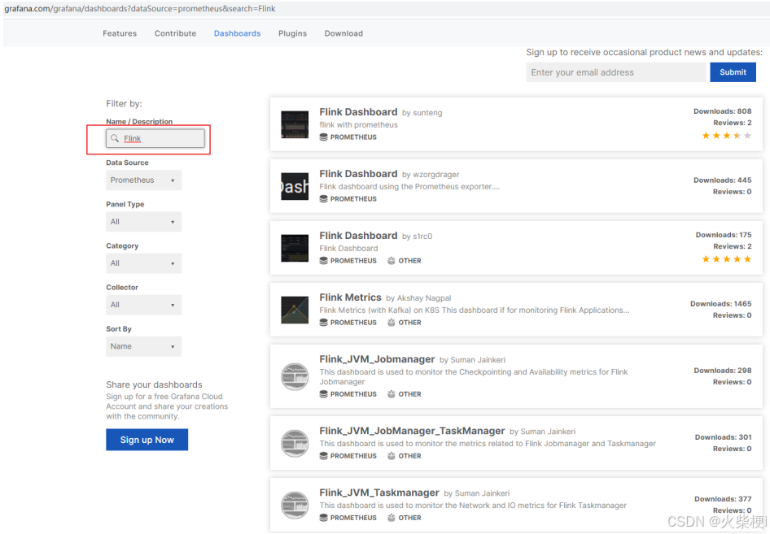Click the OTHER collector icon under Flink_JVM_Taskmanager
This screenshot has width=770, height=534.
(392, 517)
